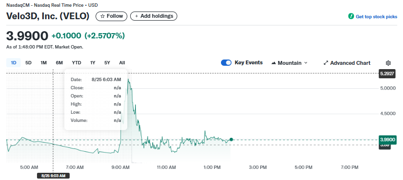Viewport: 403px width, 180px height.
Task: Open the Advanced Chart link
Action: point(347,63)
